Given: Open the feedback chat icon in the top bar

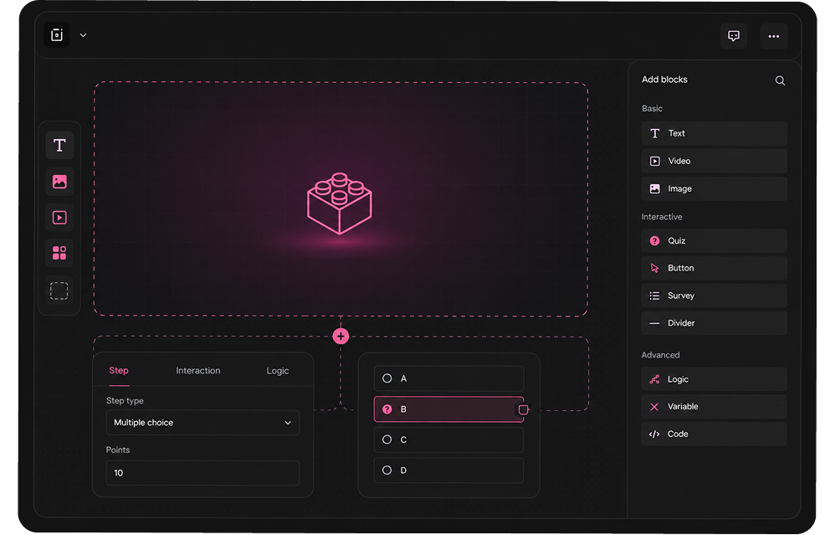Looking at the screenshot, I should pos(733,36).
